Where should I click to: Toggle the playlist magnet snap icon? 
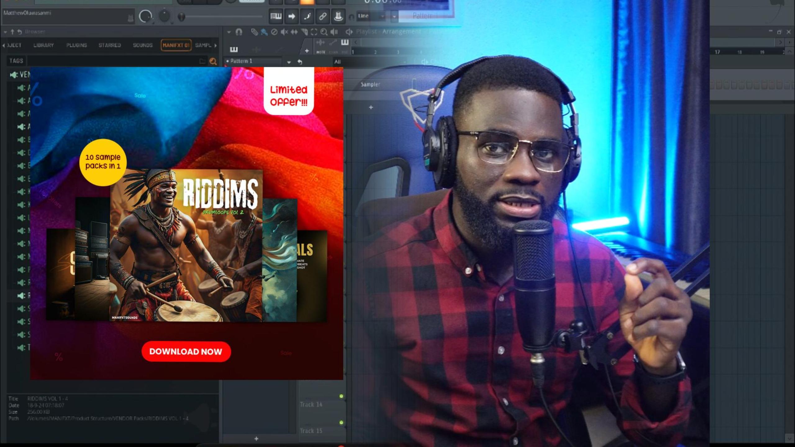238,32
